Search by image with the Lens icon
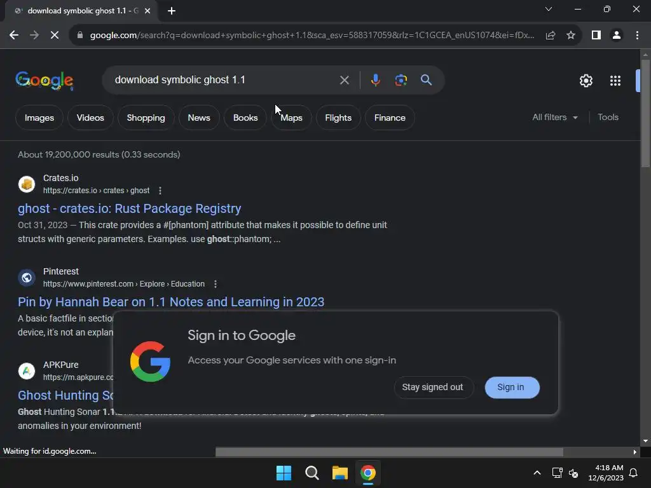This screenshot has width=651, height=488. (401, 80)
